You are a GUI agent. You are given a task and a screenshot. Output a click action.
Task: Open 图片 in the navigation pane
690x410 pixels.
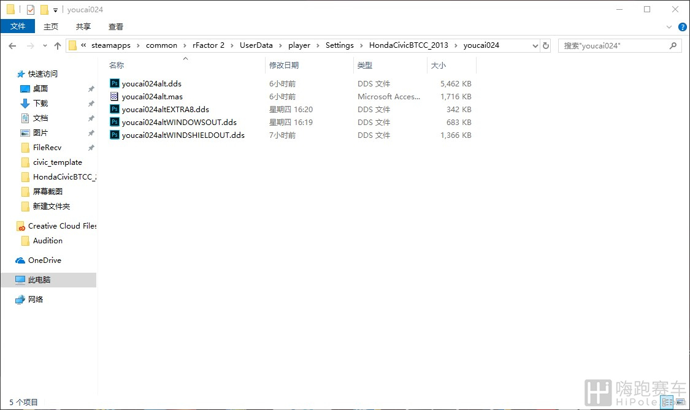point(40,133)
